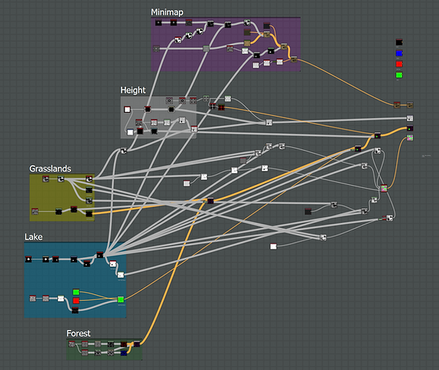The height and width of the screenshot is (370, 439).
Task: Select the brown node with red header at far right
Action: pos(397,105)
